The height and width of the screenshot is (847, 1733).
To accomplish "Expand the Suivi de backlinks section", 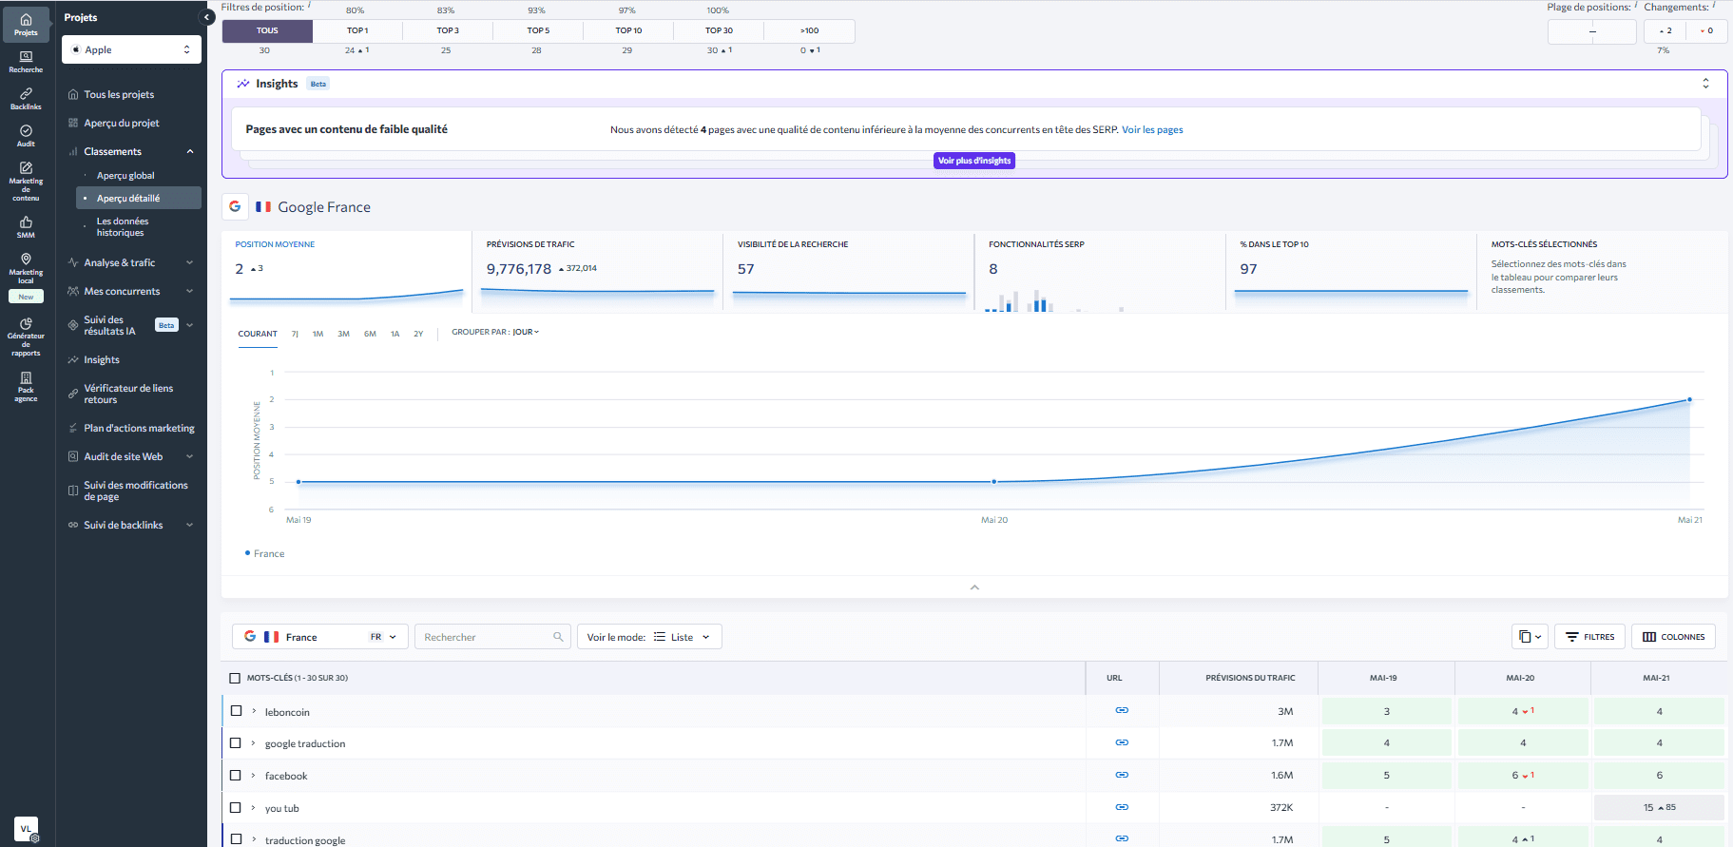I will tap(190, 525).
